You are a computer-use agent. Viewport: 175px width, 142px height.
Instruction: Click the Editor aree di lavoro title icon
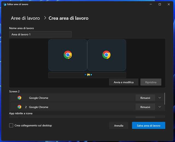(x=5, y=4)
